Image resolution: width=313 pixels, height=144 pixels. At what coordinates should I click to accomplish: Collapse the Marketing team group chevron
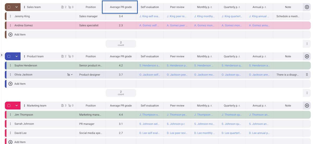(x=16, y=106)
